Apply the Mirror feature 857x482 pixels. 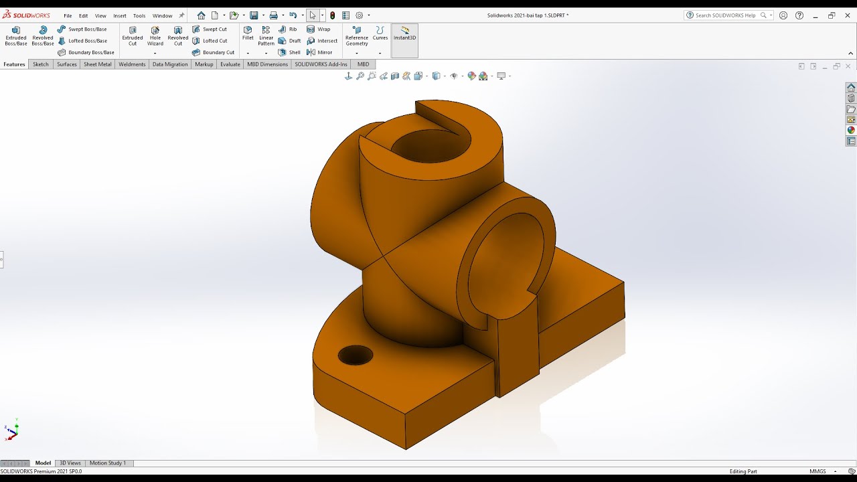pos(319,52)
